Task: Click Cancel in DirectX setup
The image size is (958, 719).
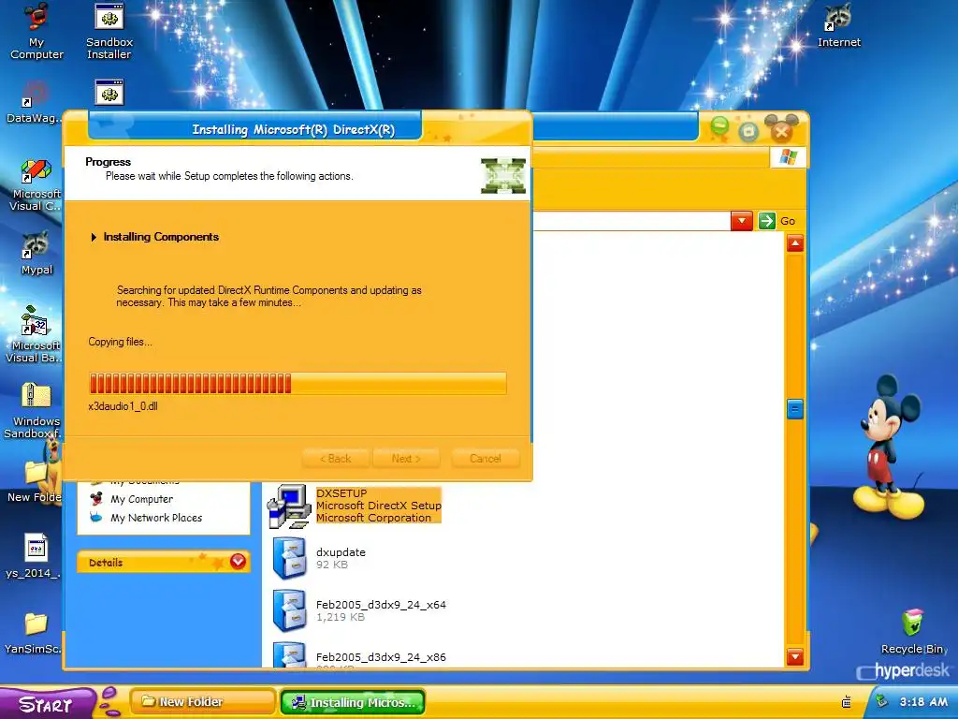Action: tap(486, 459)
